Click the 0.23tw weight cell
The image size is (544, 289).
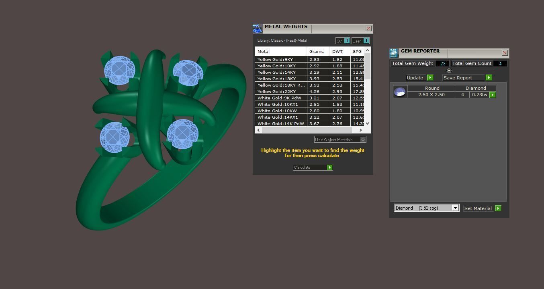(x=479, y=95)
